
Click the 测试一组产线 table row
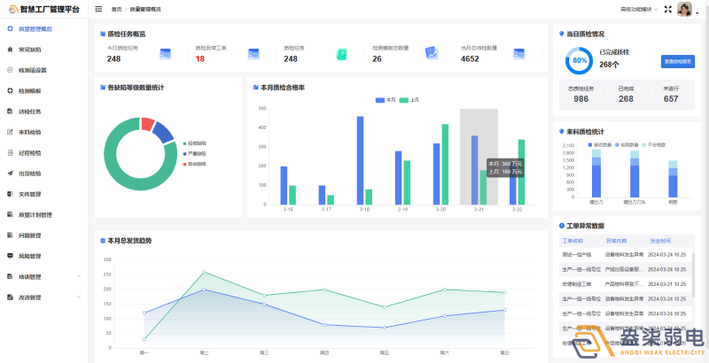tap(626, 255)
